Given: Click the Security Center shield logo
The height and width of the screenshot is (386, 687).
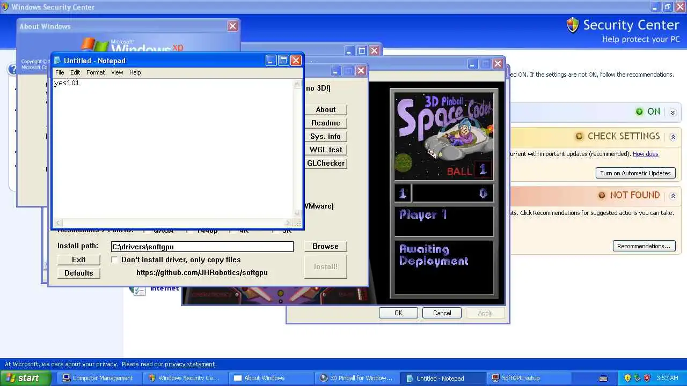Looking at the screenshot, I should tap(573, 25).
